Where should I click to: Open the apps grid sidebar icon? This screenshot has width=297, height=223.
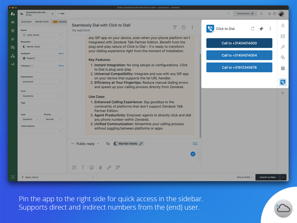point(283,68)
